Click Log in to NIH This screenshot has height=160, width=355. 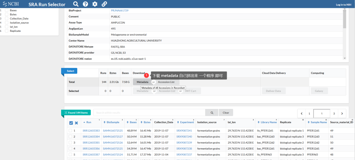(x=343, y=5)
